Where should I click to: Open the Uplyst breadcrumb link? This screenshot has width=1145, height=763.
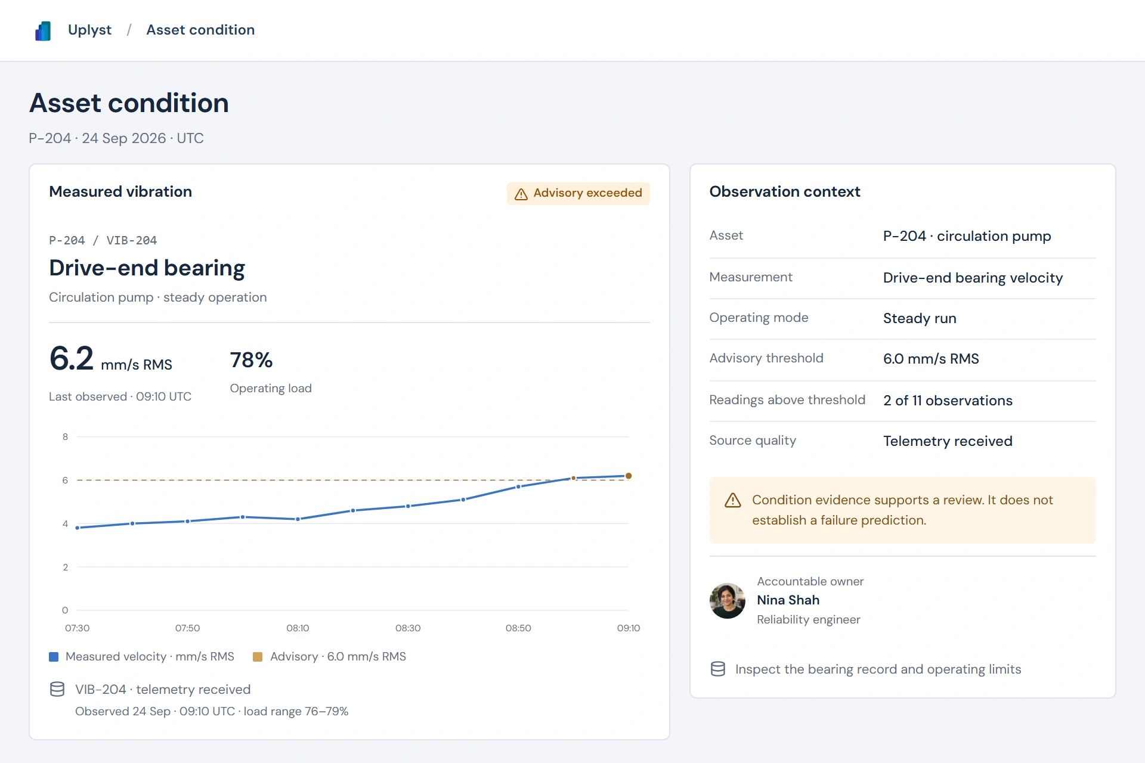[89, 30]
